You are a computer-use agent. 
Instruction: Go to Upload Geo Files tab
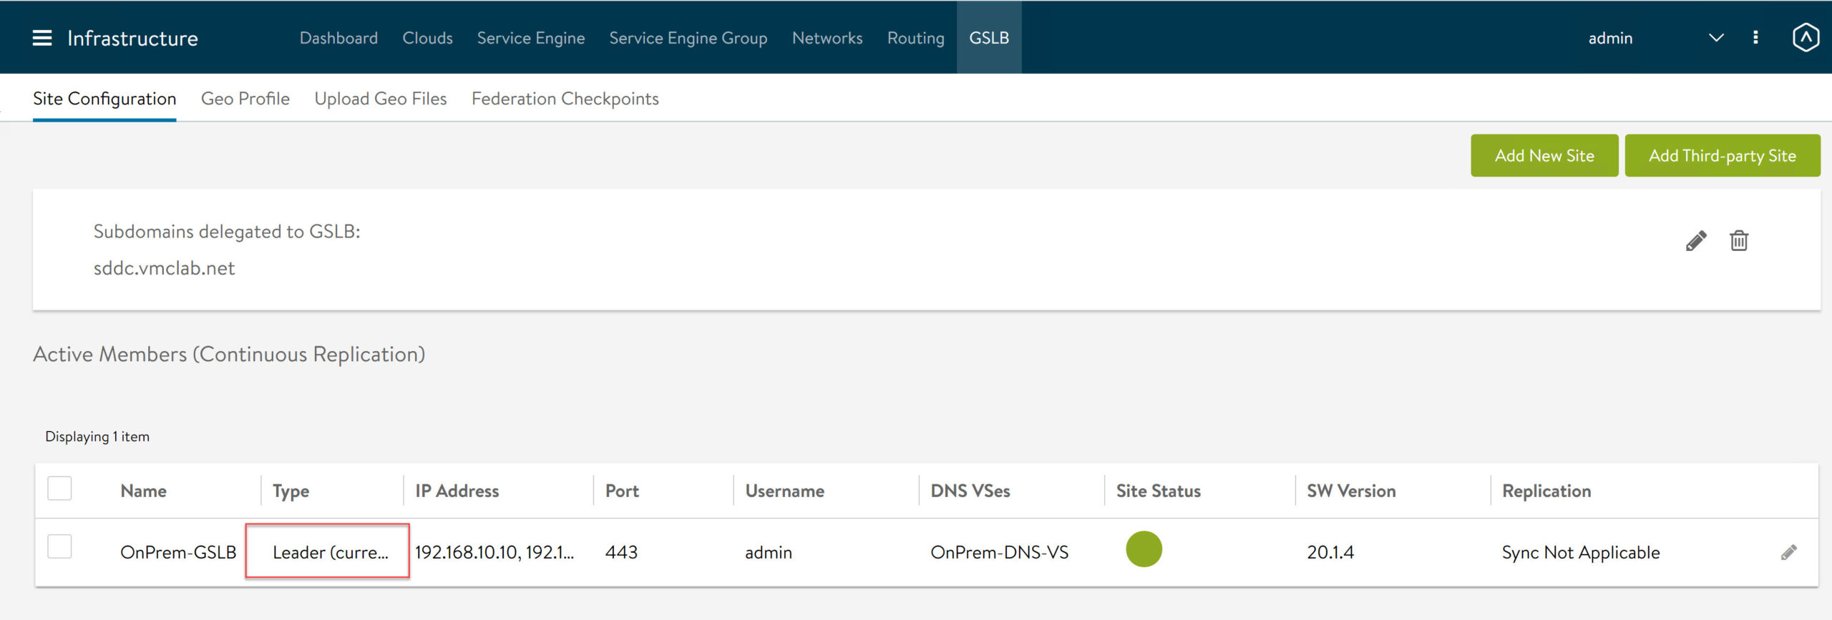(380, 99)
